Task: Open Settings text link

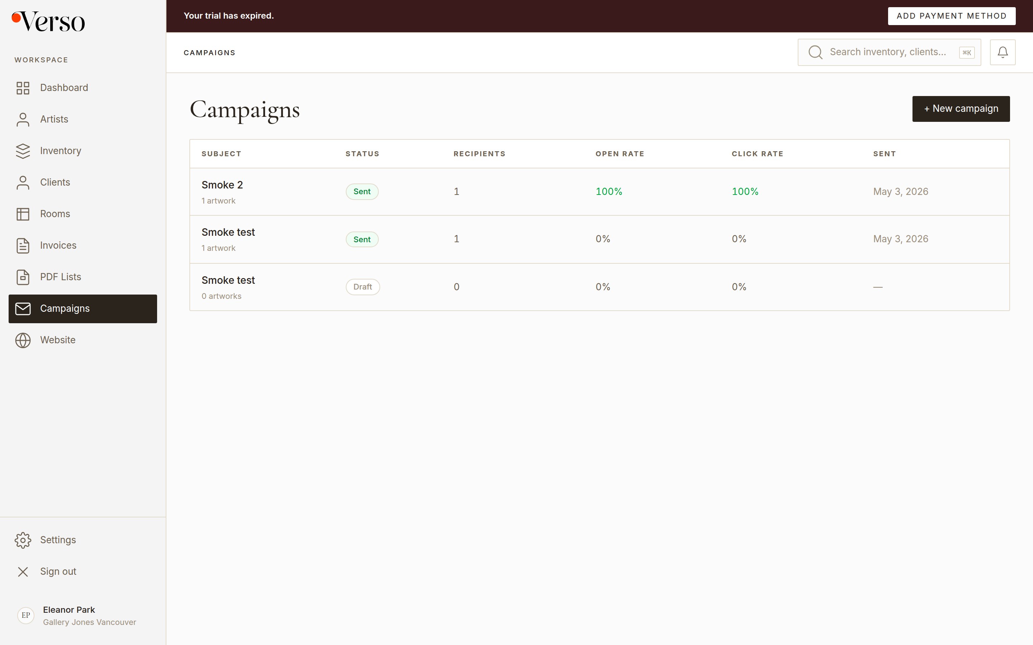Action: coord(58,540)
